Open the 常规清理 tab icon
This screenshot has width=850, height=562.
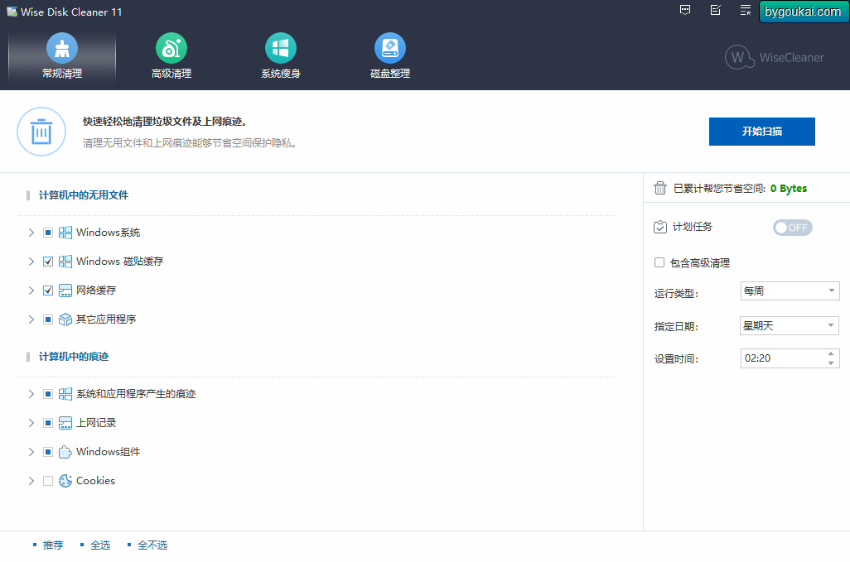coord(62,48)
